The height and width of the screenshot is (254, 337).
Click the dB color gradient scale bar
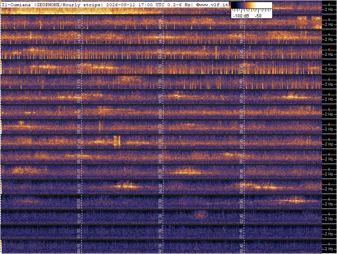point(252,5)
